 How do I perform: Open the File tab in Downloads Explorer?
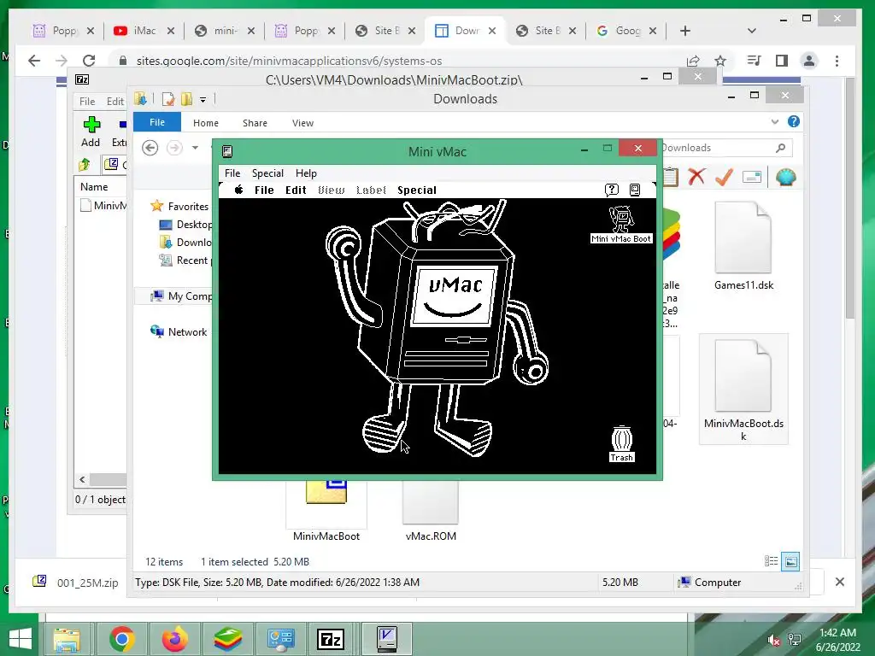157,122
